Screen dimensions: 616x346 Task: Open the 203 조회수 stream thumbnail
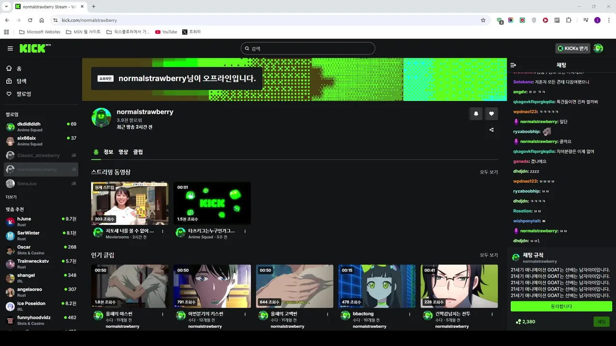(x=130, y=203)
